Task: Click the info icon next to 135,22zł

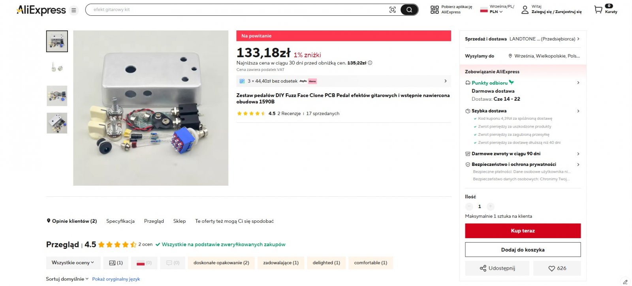Action: tap(370, 63)
